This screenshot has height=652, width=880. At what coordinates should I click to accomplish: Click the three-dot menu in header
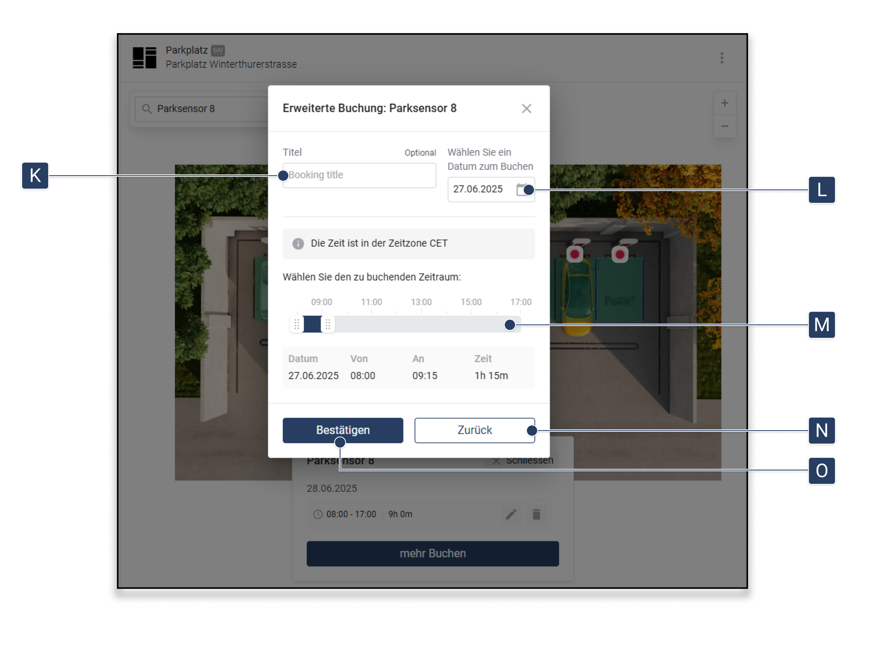click(722, 58)
